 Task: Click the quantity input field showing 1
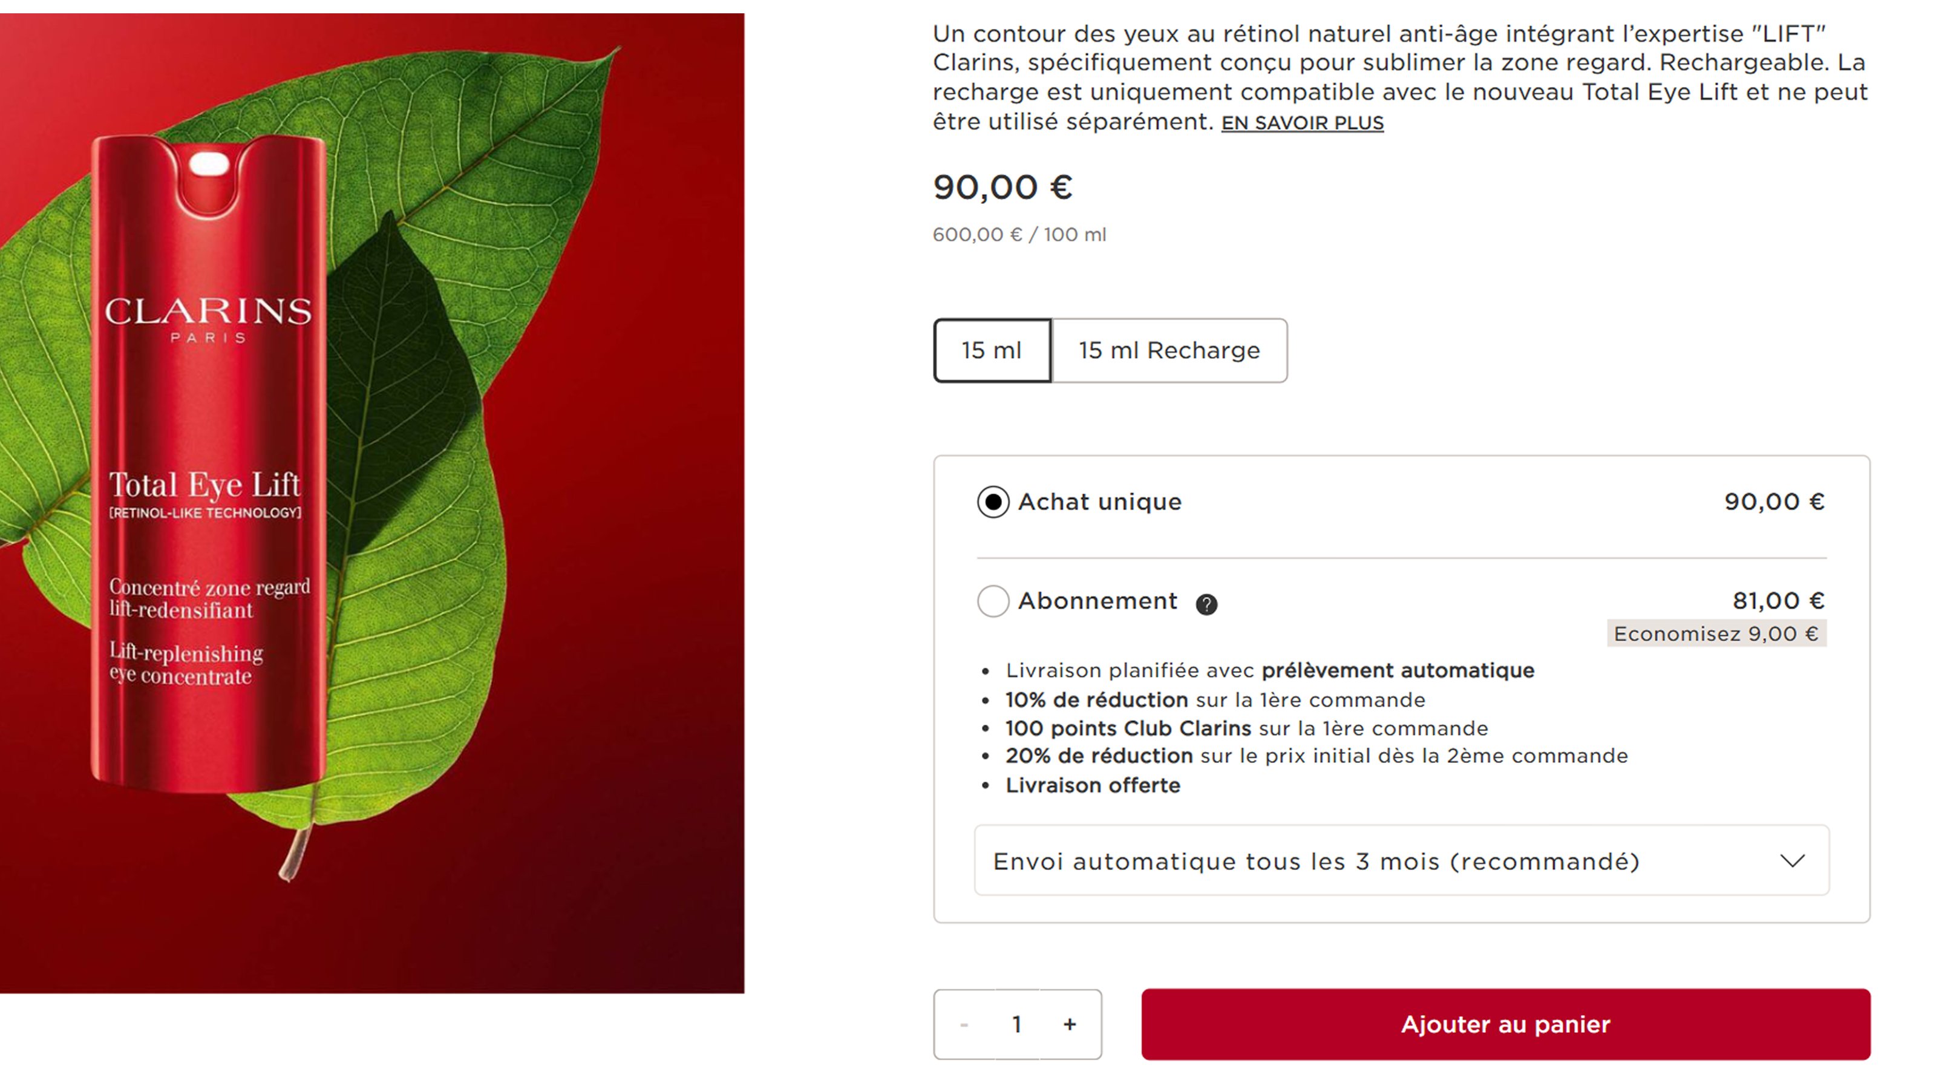(1017, 1024)
